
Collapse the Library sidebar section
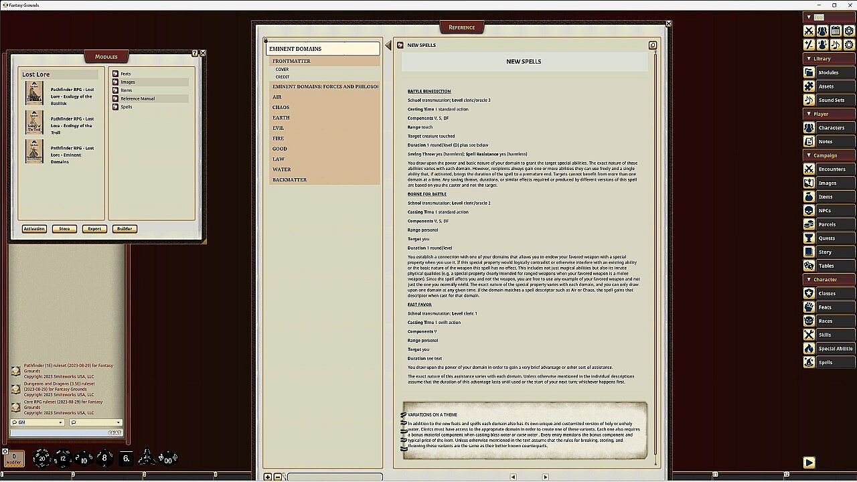point(809,59)
